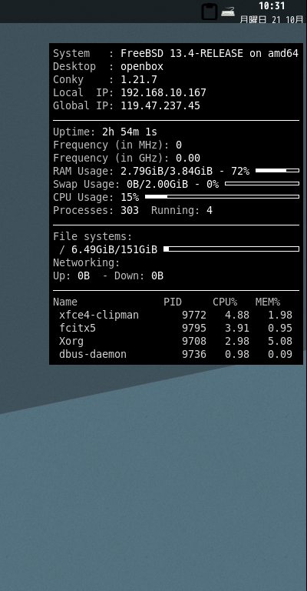The width and height of the screenshot is (307, 591).
Task: Click the CPU Usage "15%" value
Action: (x=130, y=197)
